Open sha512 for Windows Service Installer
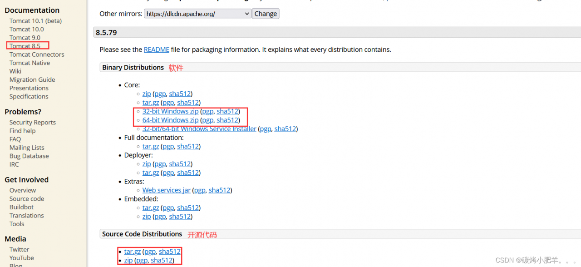Screen dimensions: 581x267 pyautogui.click(x=286, y=129)
